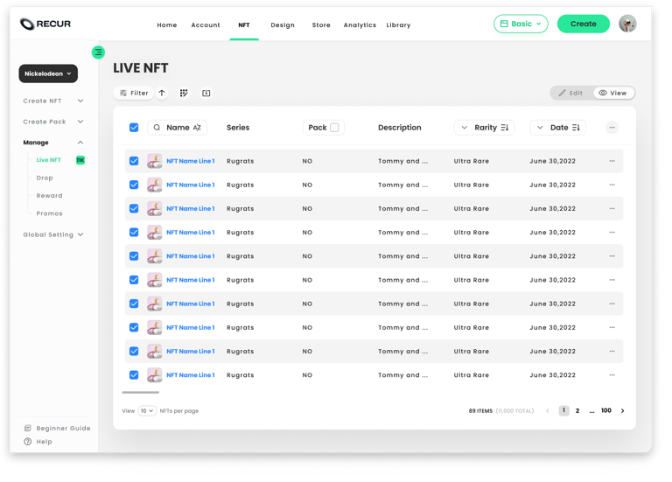Click the Help question mark icon

coord(28,441)
